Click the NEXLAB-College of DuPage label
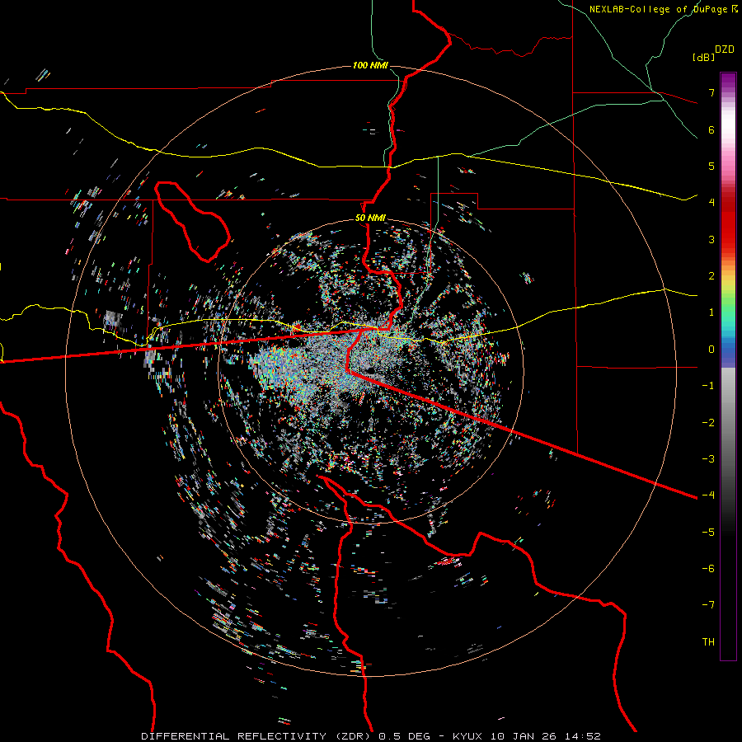The width and height of the screenshot is (742, 742). tap(660, 9)
